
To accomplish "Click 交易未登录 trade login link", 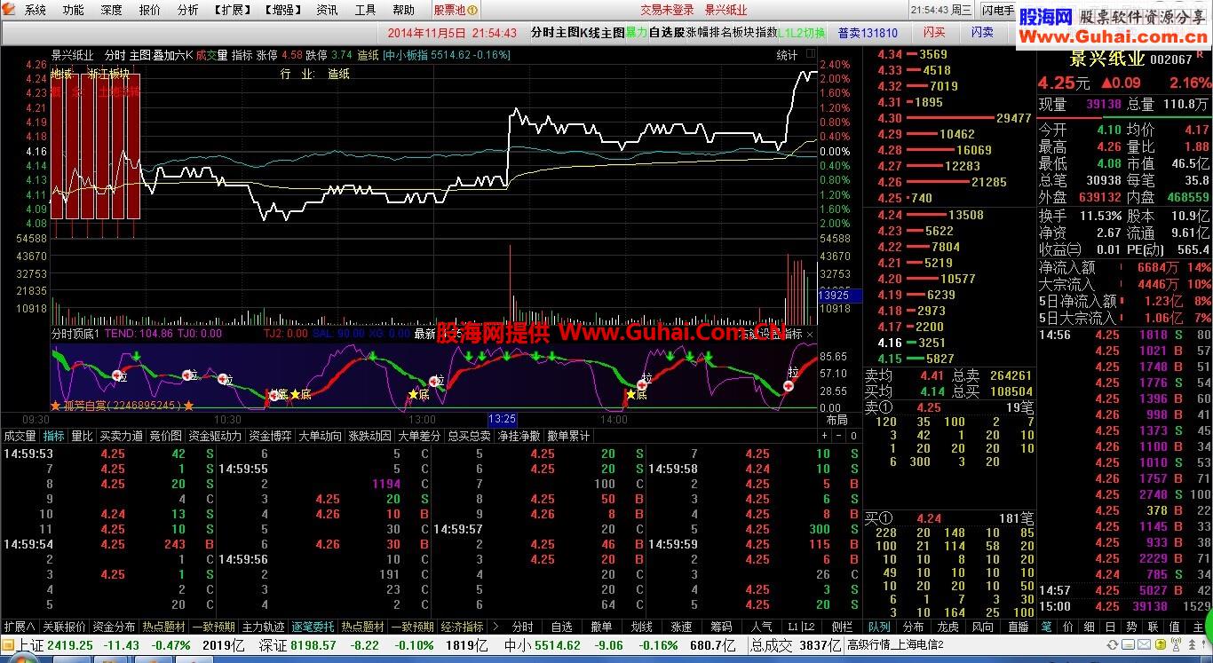I will 668,10.
